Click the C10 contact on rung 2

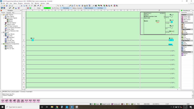coord(33,40)
